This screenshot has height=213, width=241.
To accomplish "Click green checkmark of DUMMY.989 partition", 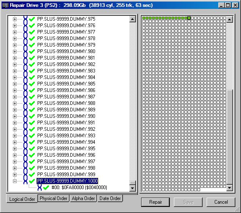I will coord(32,110).
